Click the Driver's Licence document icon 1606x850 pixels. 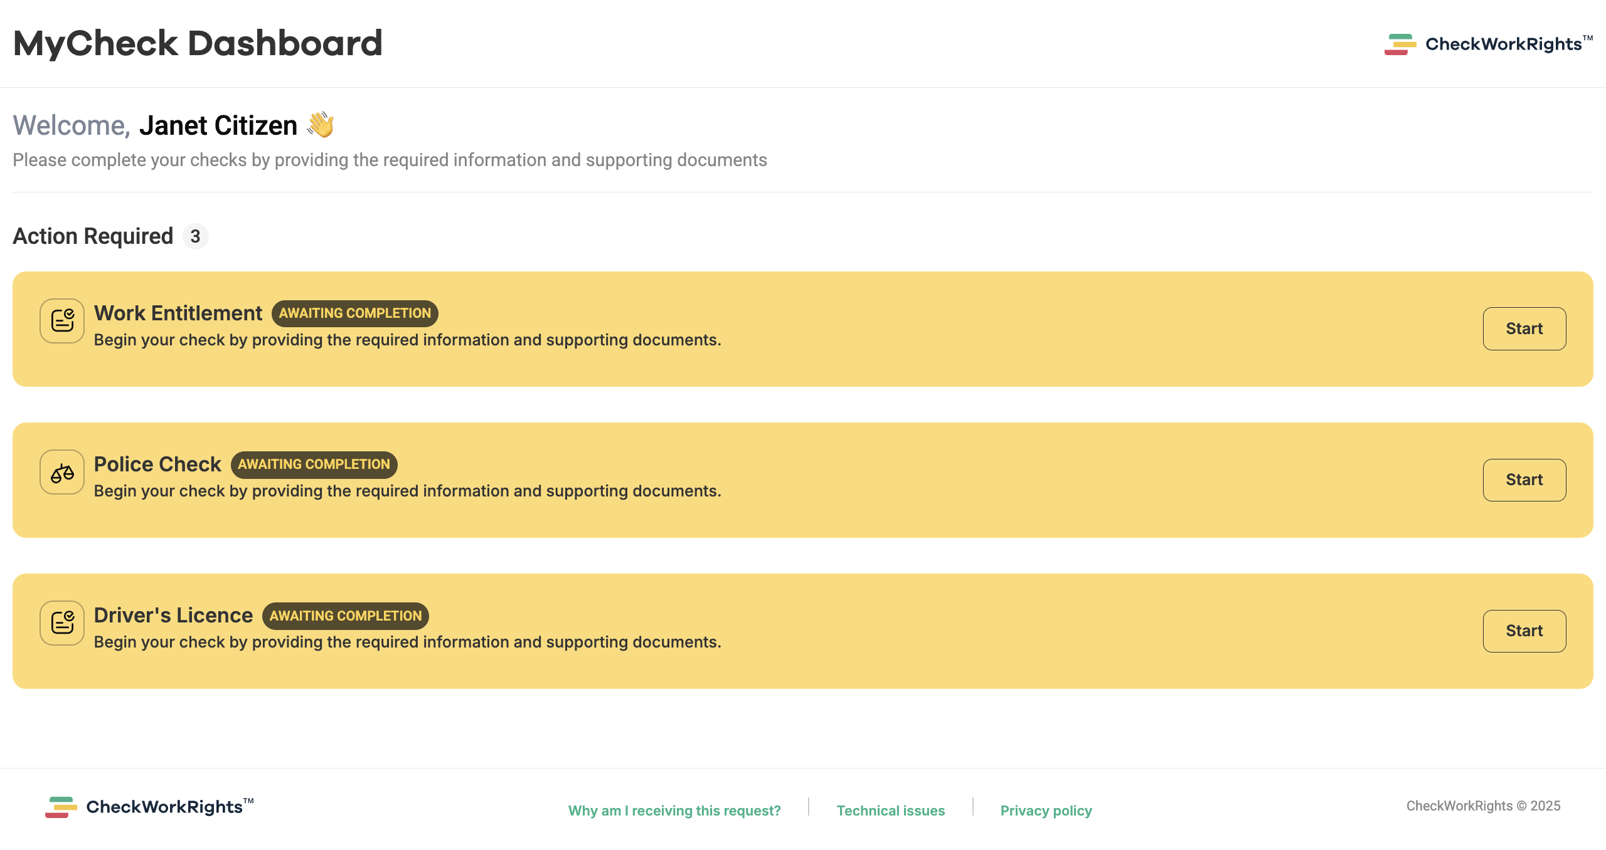(62, 623)
